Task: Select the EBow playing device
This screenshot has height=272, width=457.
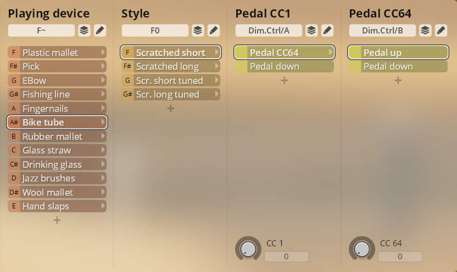Action: [57, 81]
